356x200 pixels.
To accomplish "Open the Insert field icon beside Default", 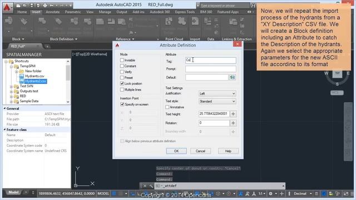I will (x=233, y=77).
